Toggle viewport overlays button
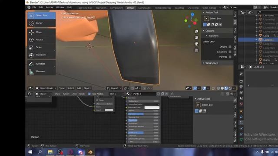The image size is (278, 156). (204, 88)
